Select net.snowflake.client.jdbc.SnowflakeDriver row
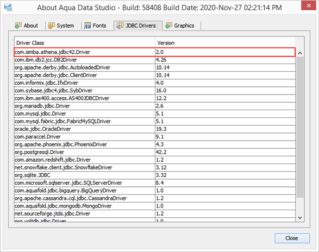Image resolution: width=319 pixels, height=252 pixels. tap(155, 168)
